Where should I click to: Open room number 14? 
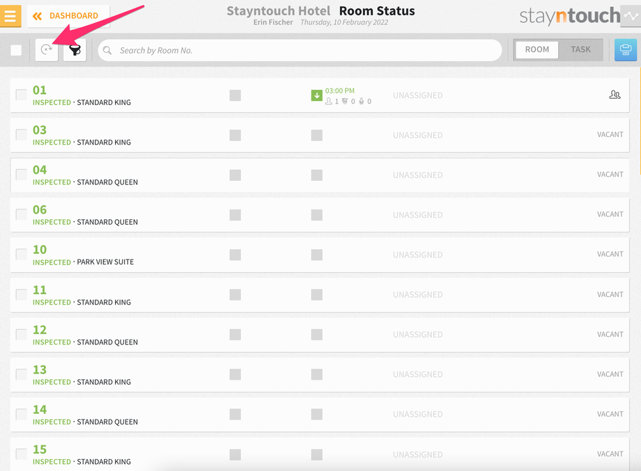pyautogui.click(x=40, y=409)
